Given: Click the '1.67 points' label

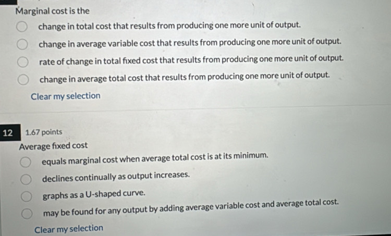Looking at the screenshot, I should [43, 132].
